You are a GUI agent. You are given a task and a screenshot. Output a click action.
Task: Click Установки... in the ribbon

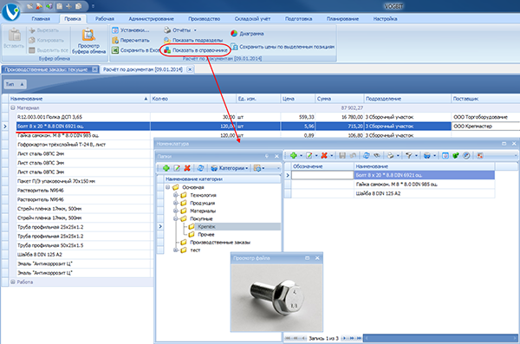pos(130,30)
